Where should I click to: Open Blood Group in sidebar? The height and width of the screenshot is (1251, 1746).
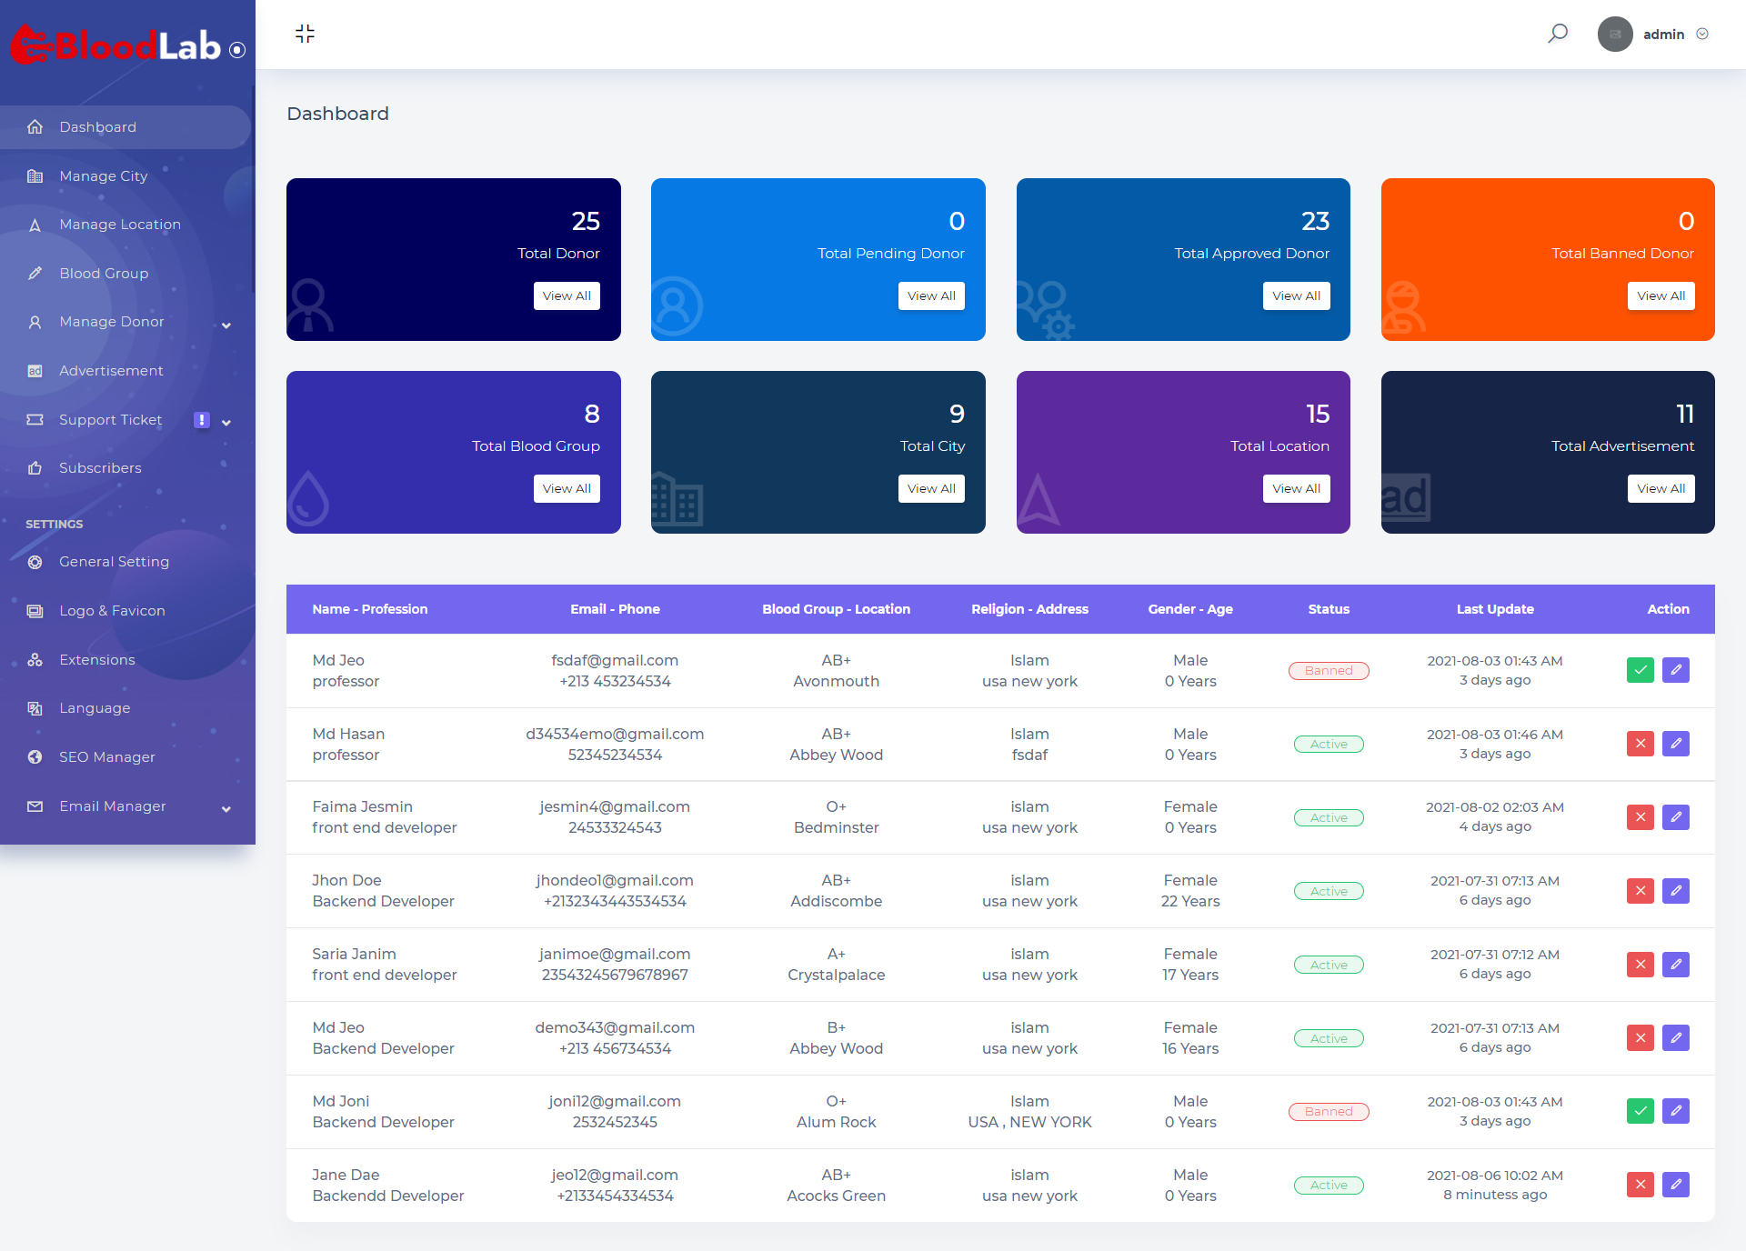(x=104, y=273)
